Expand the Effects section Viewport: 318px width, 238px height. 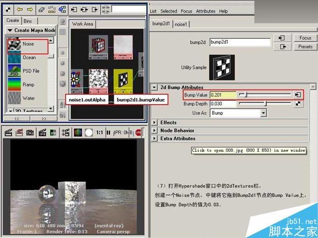(x=154, y=122)
